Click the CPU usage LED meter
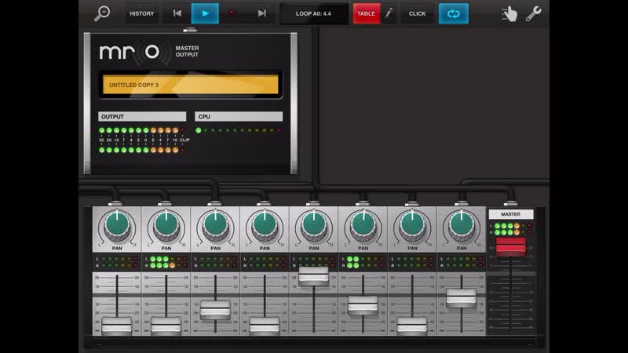628x353 pixels. click(239, 130)
